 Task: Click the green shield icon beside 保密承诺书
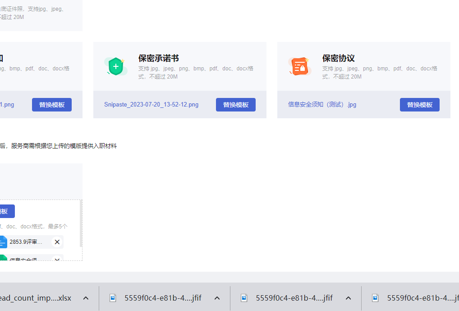[115, 66]
